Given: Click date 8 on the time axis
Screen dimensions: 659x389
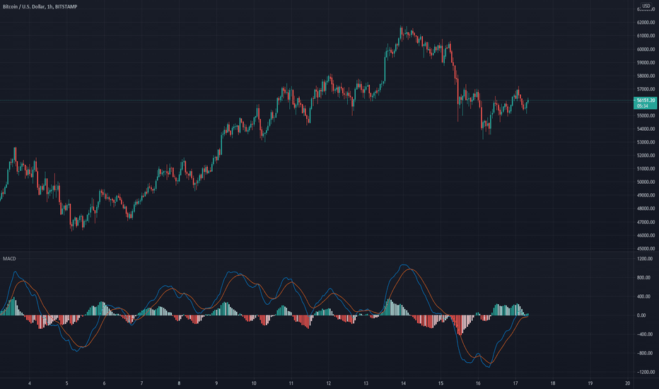Looking at the screenshot, I should point(179,383).
